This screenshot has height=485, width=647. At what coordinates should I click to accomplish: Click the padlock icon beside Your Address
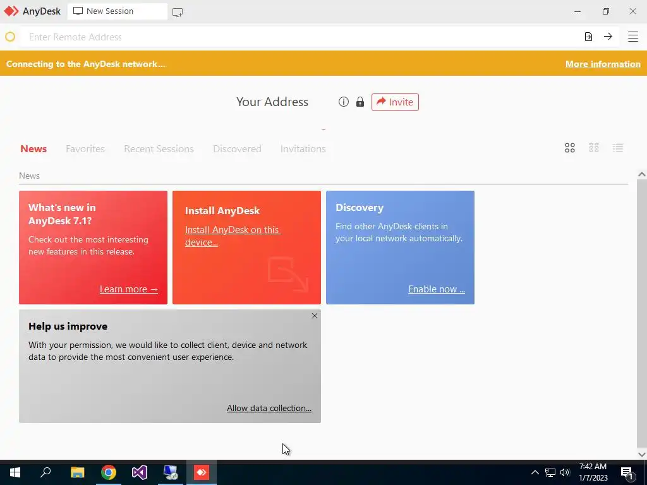(360, 102)
